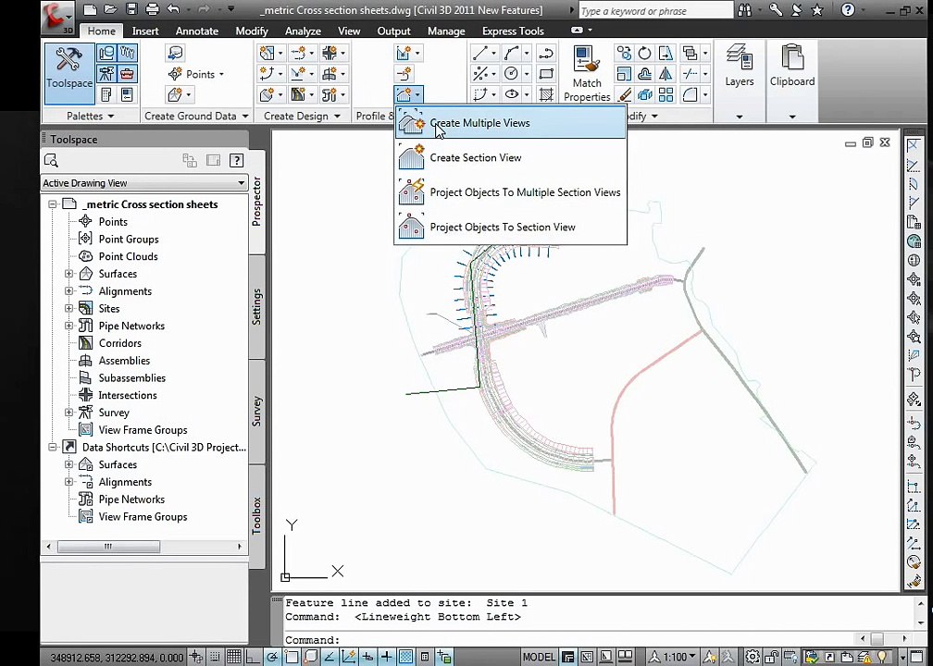Click the Clipboard panel icon
Image resolution: width=933 pixels, height=666 pixels.
792,66
